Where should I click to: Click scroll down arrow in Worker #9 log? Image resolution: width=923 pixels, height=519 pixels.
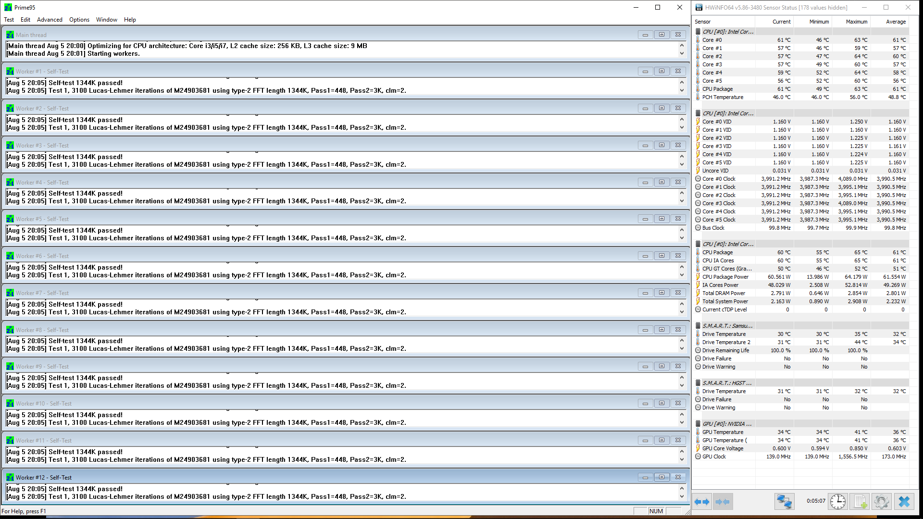pos(682,385)
